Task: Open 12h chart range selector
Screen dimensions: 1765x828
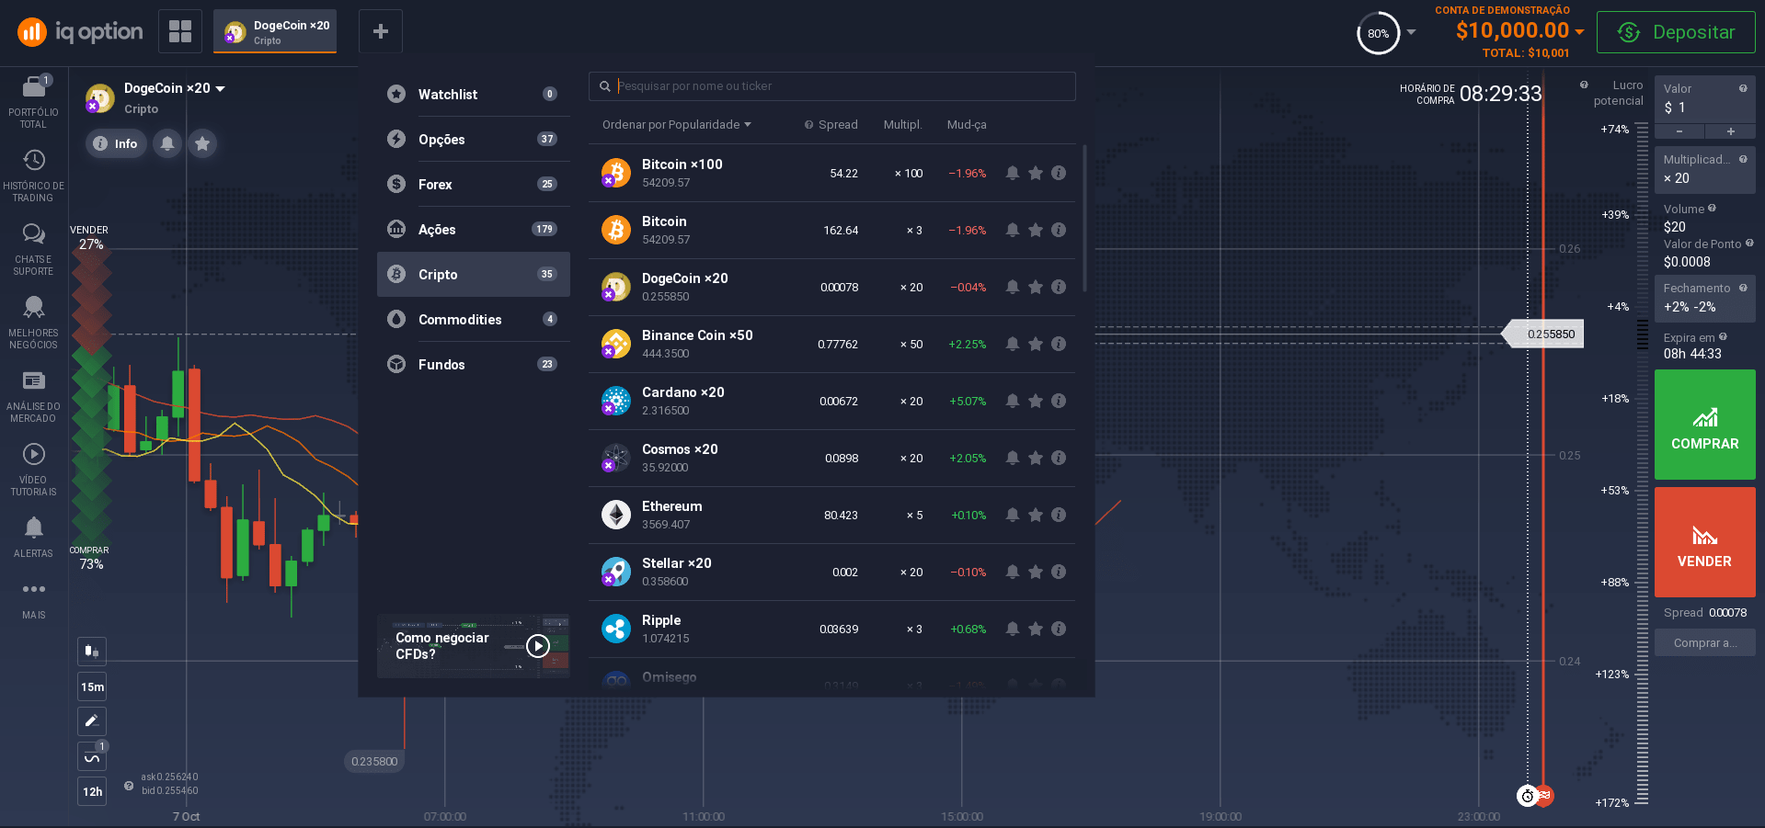Action: pos(92,791)
